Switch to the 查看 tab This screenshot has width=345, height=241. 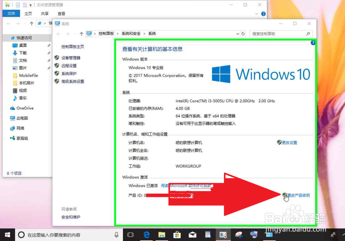click(61, 14)
